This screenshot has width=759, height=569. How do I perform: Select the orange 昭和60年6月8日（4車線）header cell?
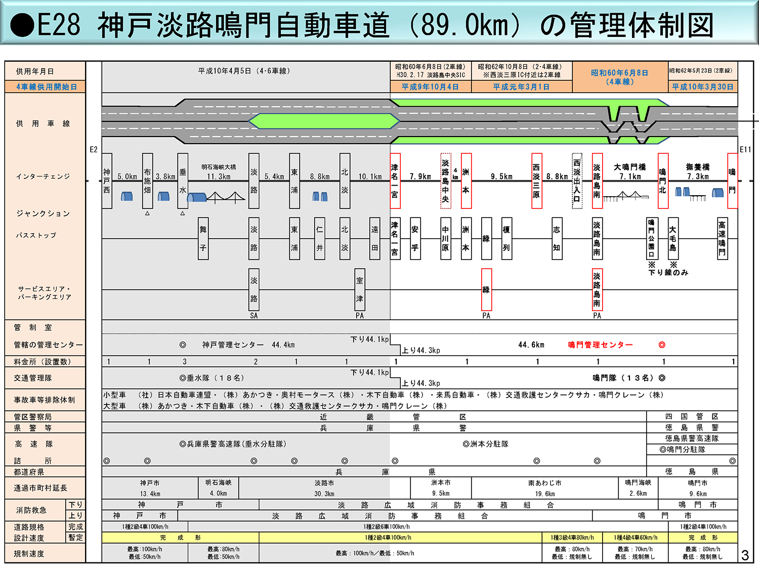pos(619,77)
